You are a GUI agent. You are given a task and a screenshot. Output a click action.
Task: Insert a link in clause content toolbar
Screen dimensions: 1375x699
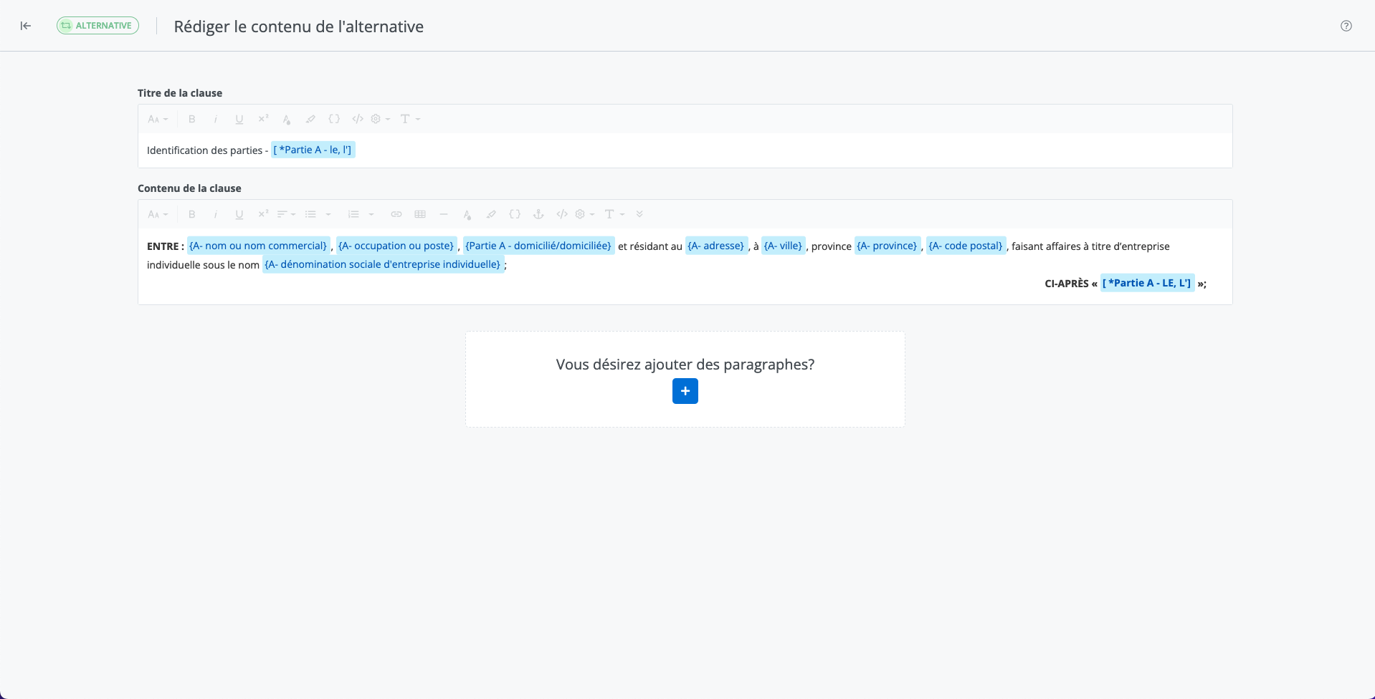pyautogui.click(x=396, y=214)
